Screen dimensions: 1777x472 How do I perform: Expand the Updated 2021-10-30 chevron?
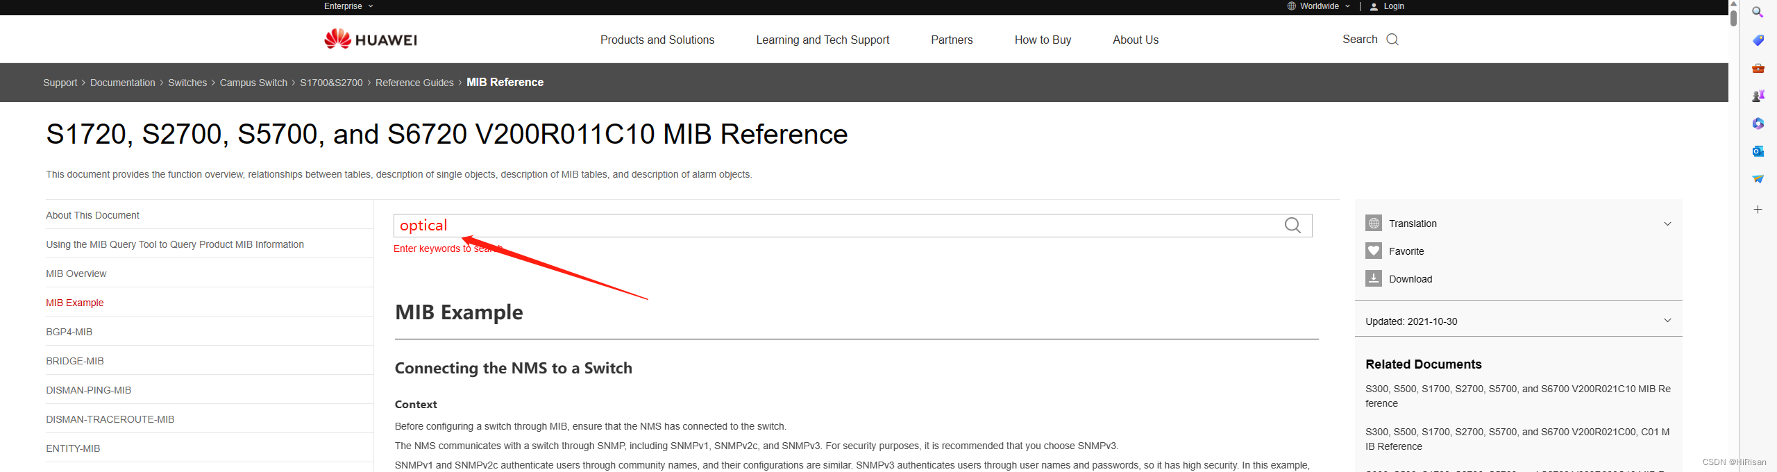click(1667, 321)
